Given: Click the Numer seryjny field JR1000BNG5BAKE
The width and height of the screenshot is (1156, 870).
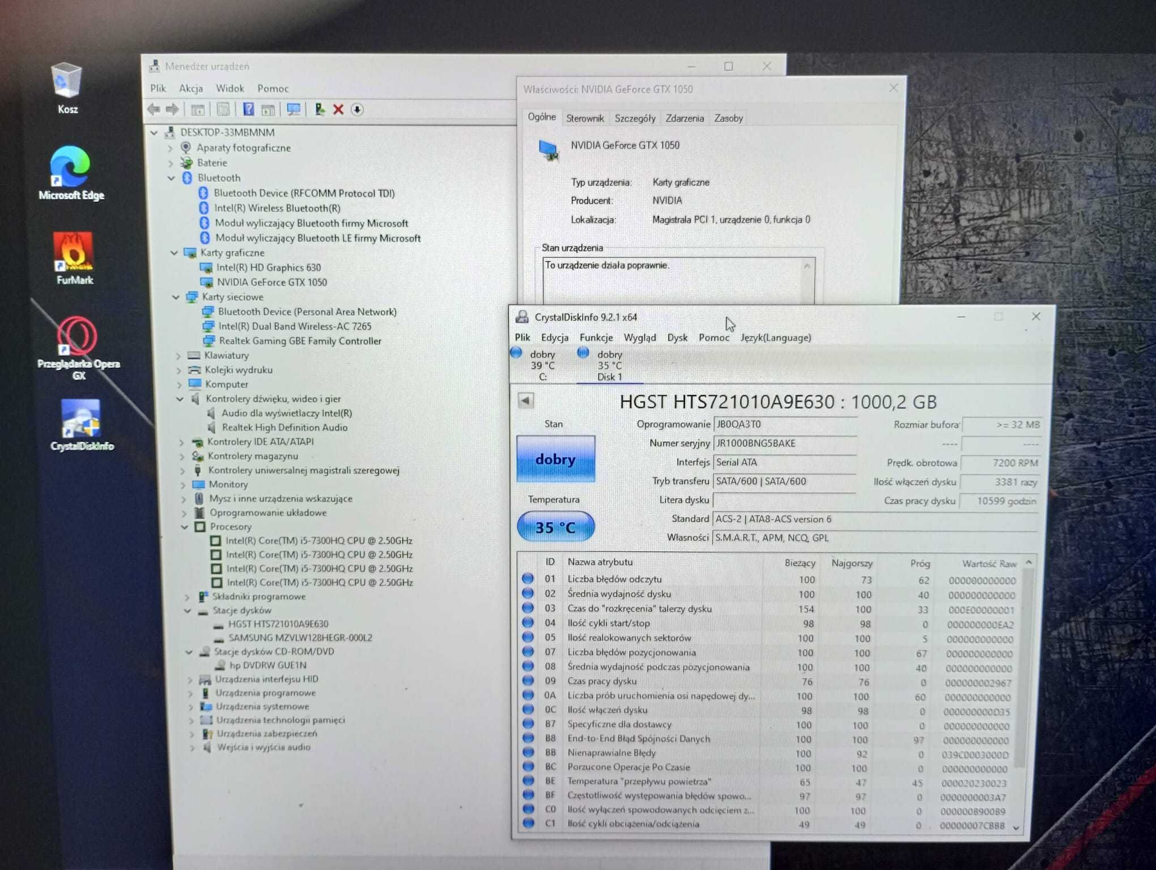Looking at the screenshot, I should point(785,443).
